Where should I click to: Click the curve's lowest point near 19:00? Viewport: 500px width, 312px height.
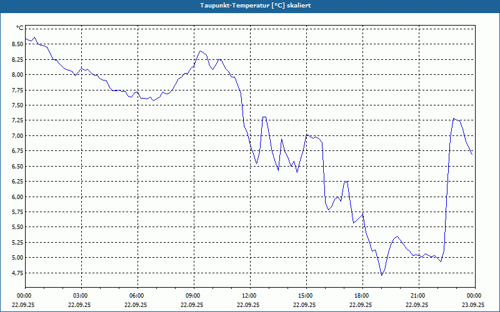click(x=381, y=275)
